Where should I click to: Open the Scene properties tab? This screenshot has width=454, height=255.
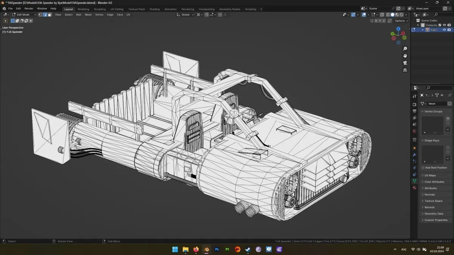[414, 124]
